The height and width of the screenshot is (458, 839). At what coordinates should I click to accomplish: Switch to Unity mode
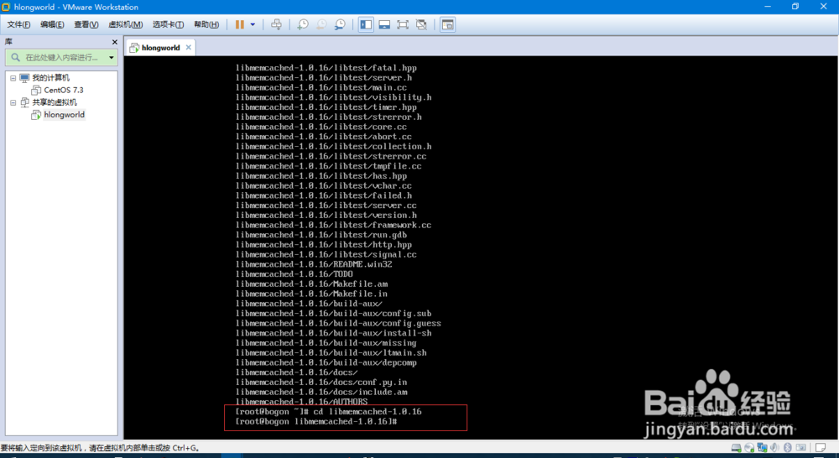tap(421, 24)
